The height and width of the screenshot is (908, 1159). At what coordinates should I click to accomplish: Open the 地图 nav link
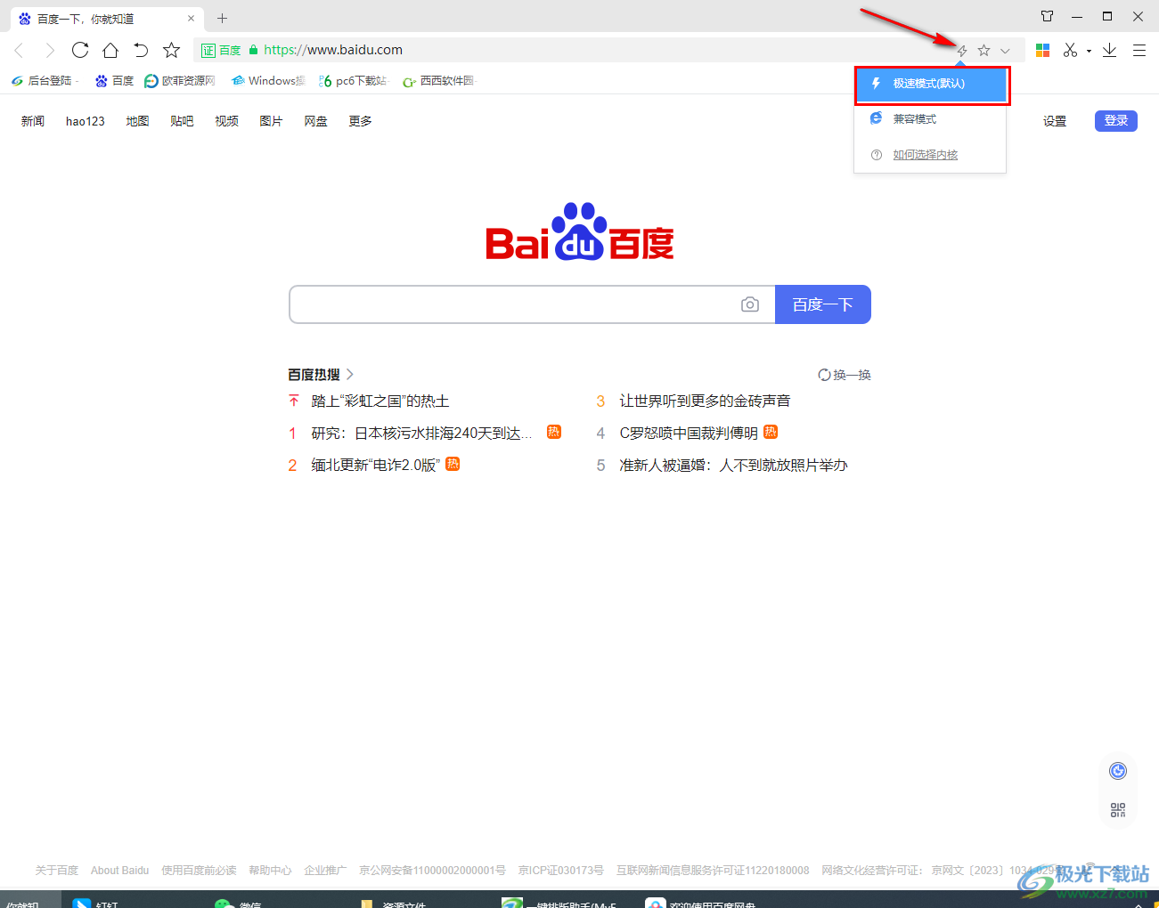tap(137, 121)
